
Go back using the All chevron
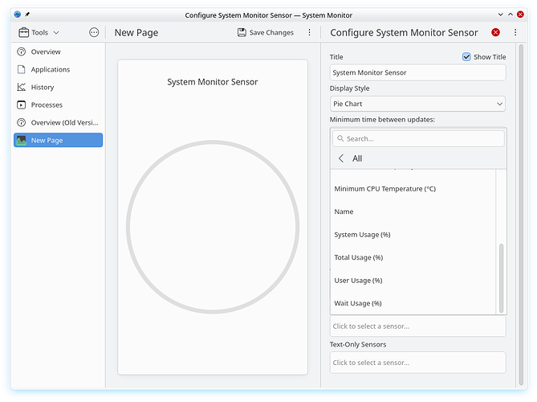[x=341, y=158]
